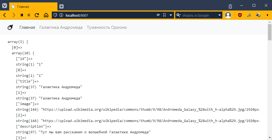The width and height of the screenshot is (272, 140).
Task: Reload the current page
Action: [x=37, y=15]
